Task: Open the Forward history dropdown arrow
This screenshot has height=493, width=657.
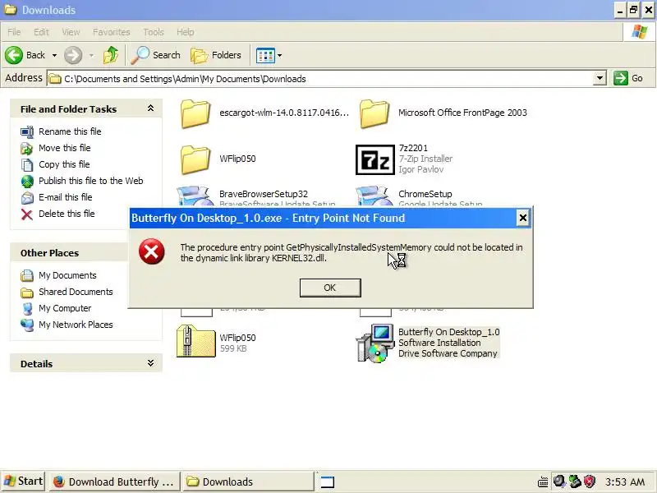Action: (91, 55)
